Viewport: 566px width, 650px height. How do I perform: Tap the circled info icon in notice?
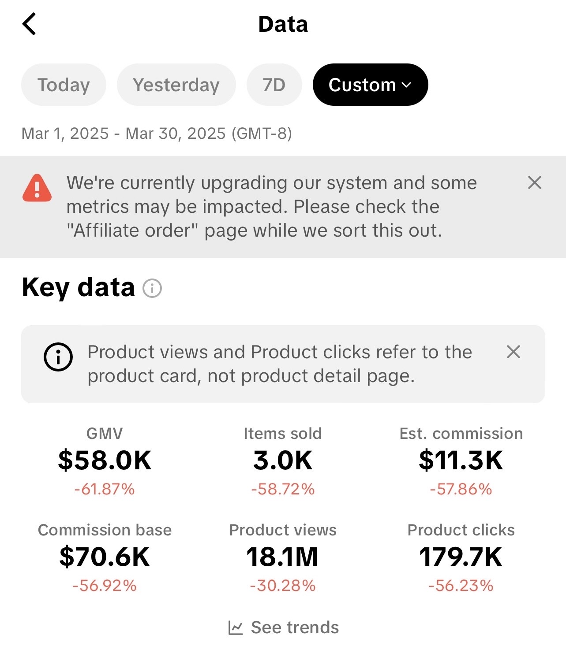point(58,357)
